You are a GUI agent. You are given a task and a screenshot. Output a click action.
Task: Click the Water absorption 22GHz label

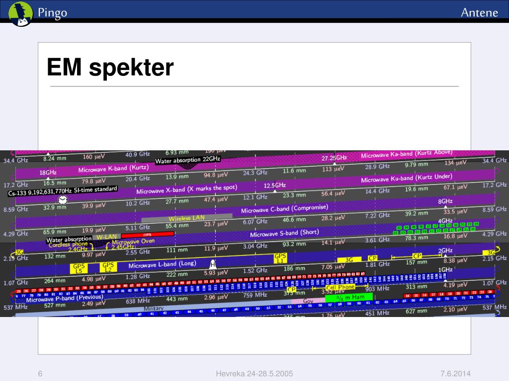pyautogui.click(x=187, y=160)
